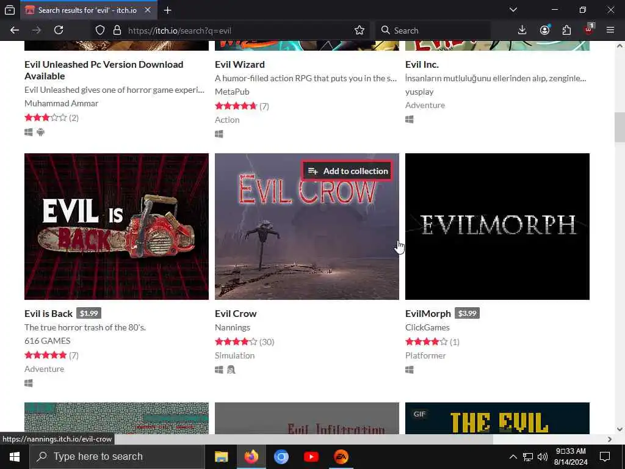Click the $3.99 price tag

click(467, 313)
